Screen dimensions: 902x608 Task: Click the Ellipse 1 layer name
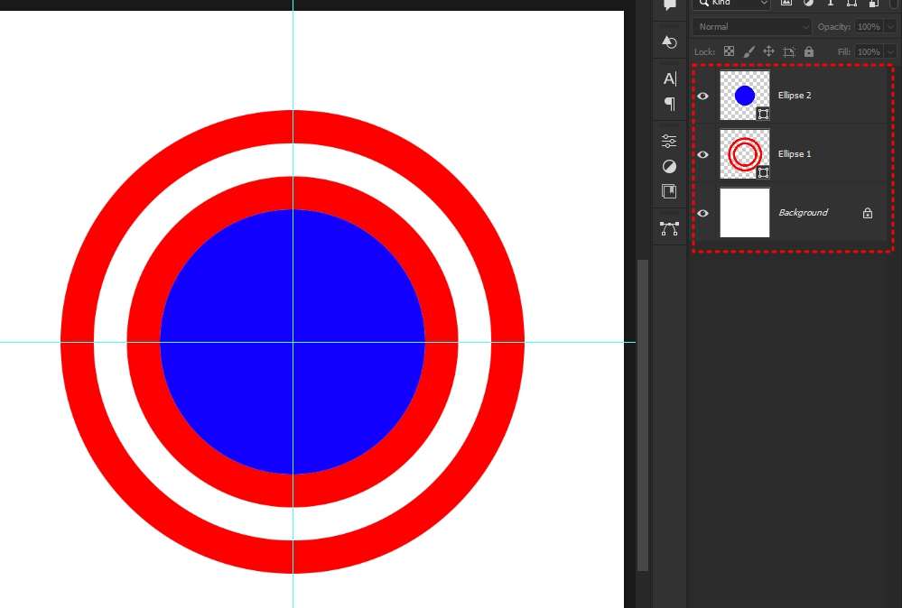point(795,154)
